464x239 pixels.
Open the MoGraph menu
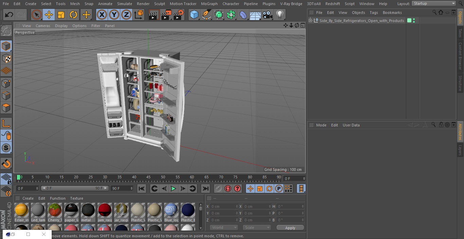[x=209, y=4]
